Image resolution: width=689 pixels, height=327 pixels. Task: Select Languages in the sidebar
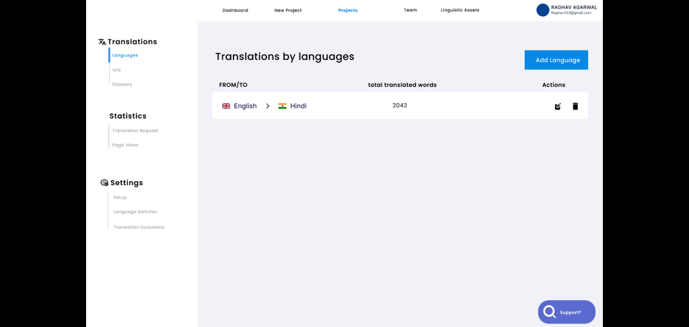coord(124,55)
